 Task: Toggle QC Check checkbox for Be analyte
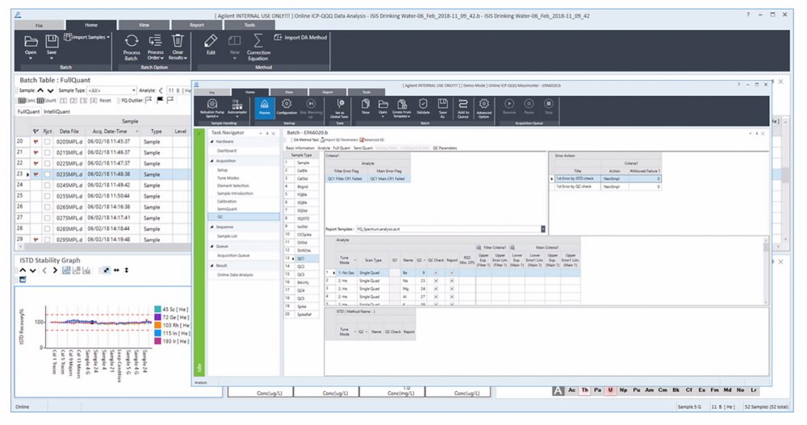pos(436,273)
